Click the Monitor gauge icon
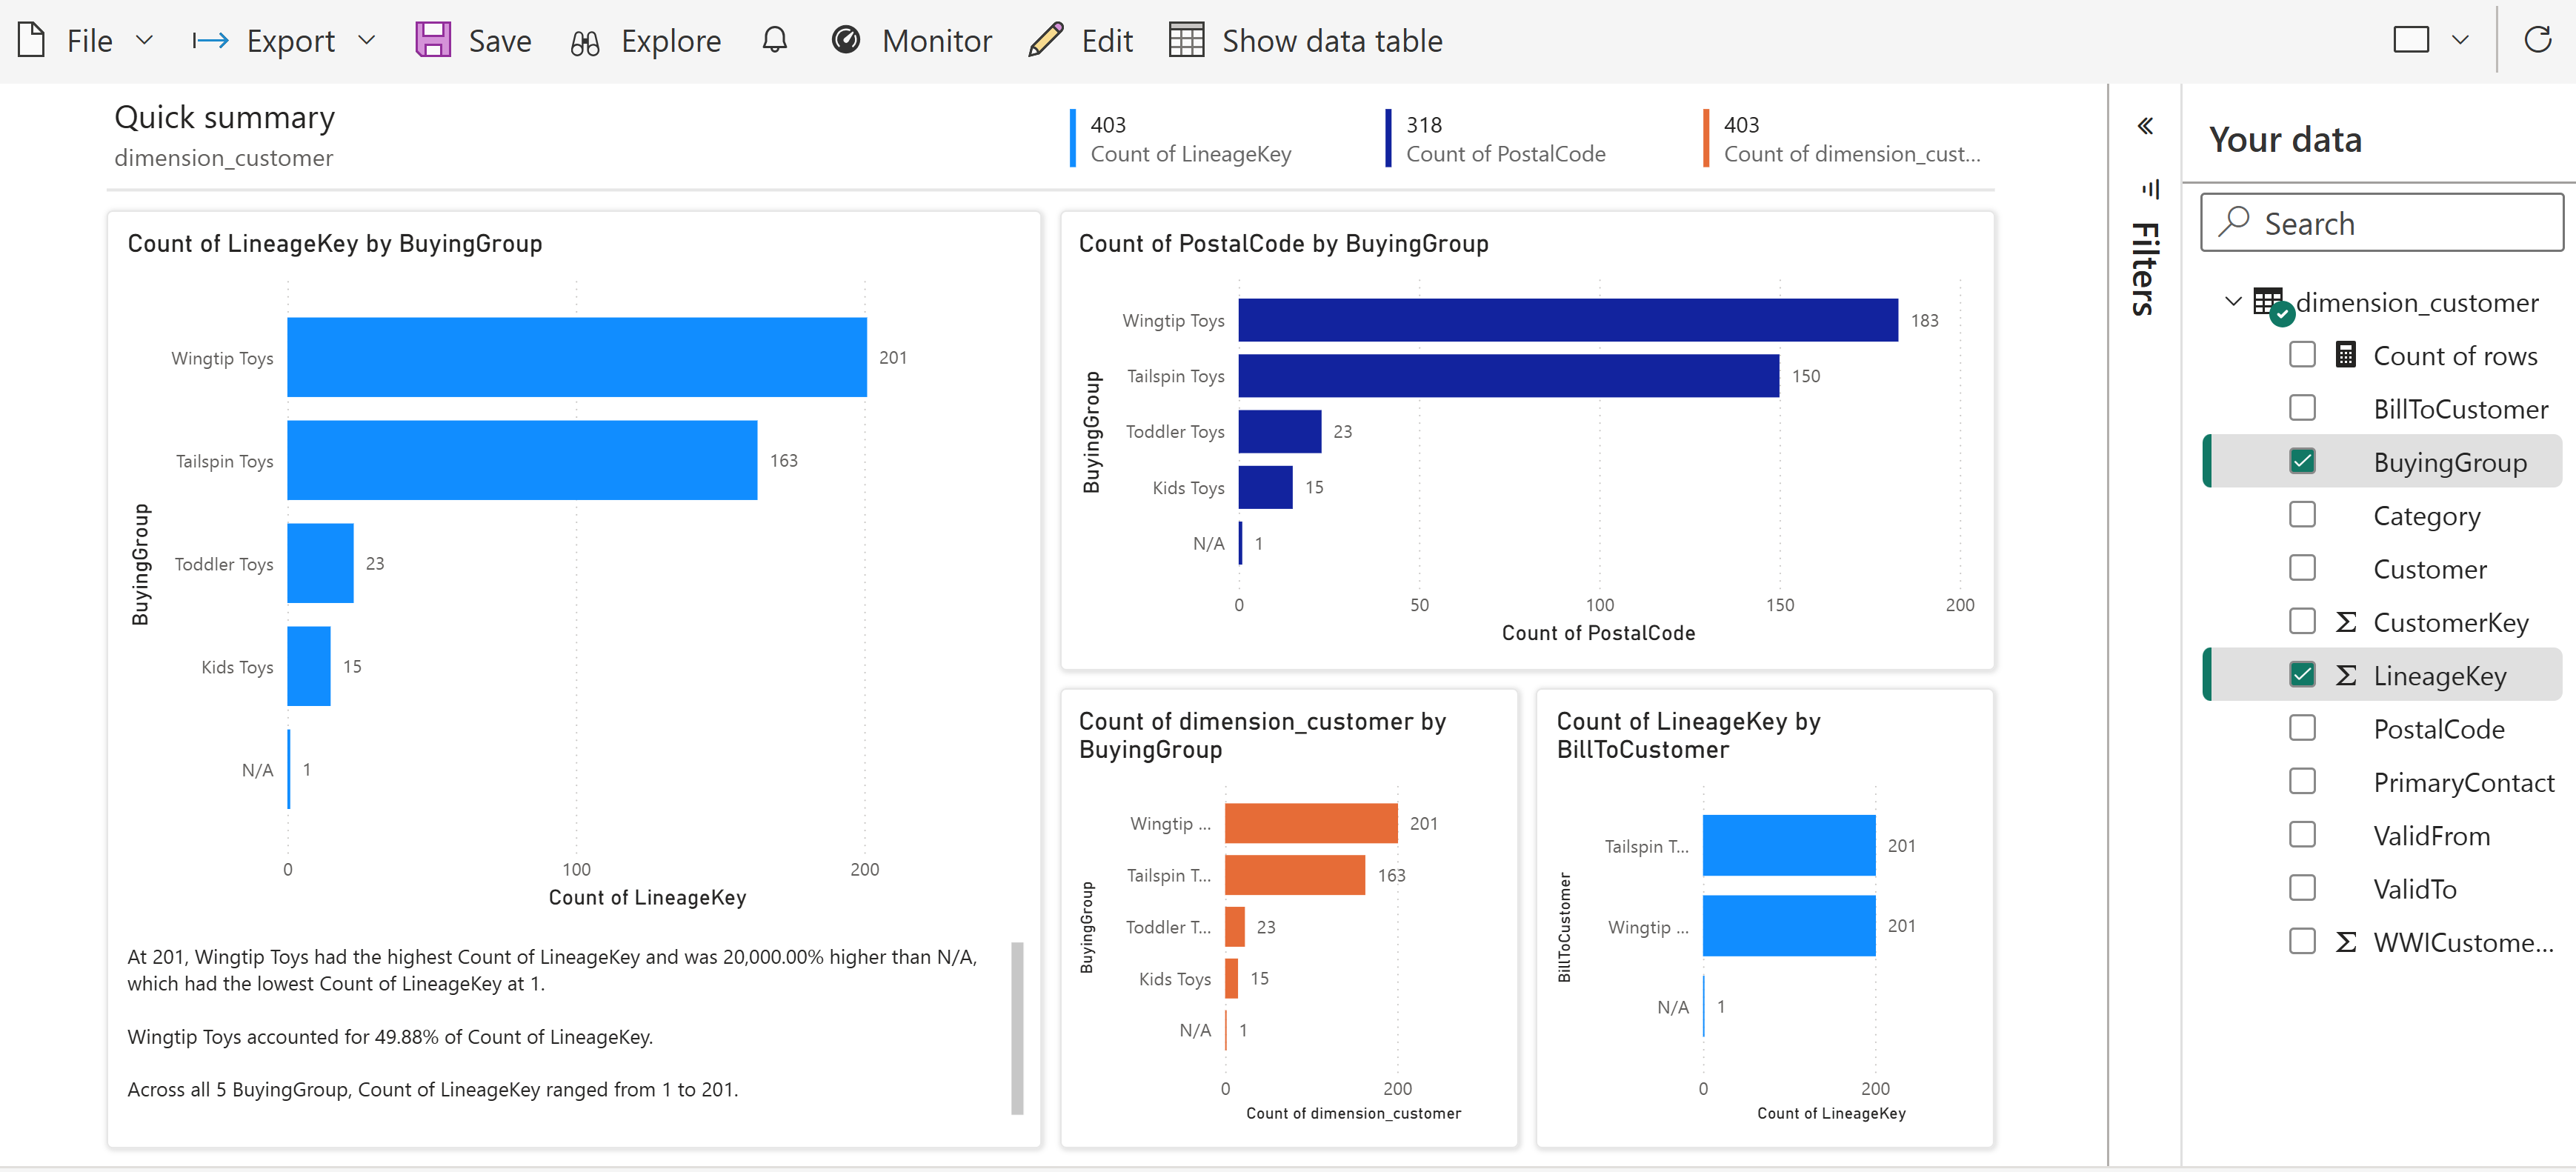 point(846,40)
